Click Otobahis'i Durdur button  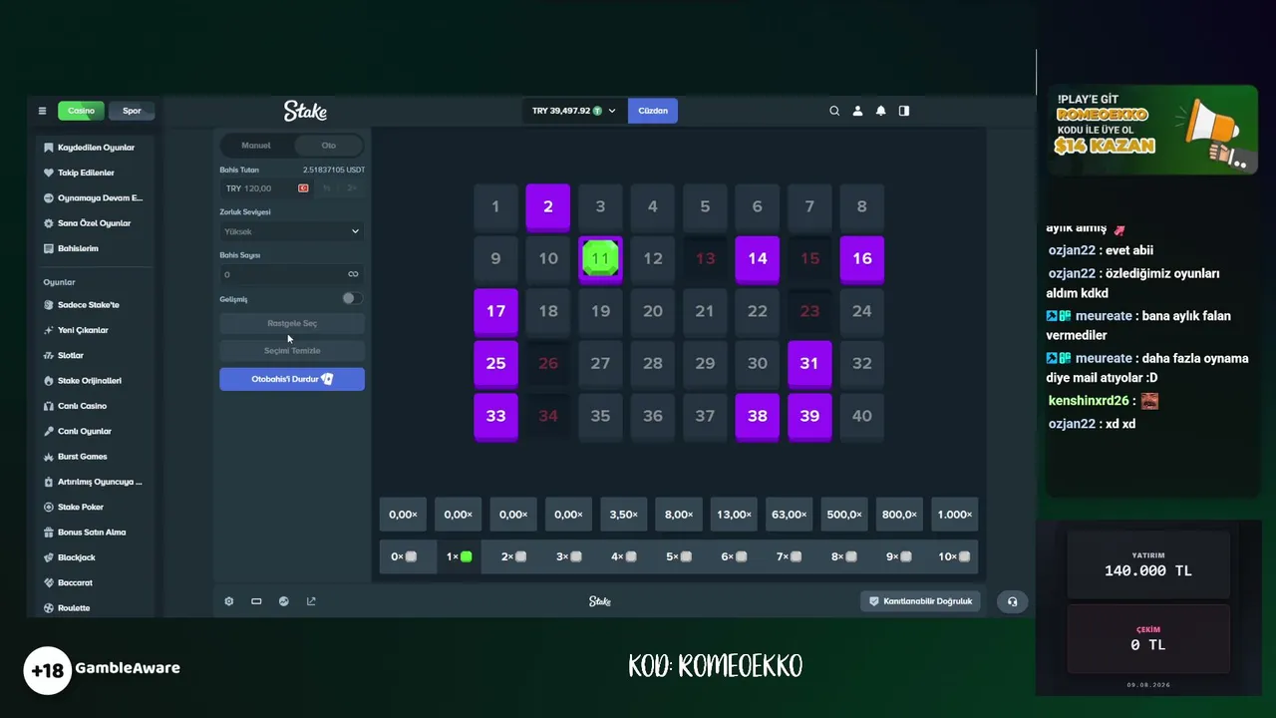[292, 379]
